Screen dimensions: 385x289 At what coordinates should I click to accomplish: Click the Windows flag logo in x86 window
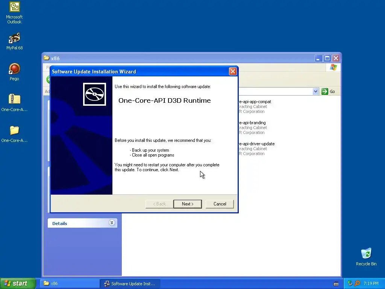(333, 67)
